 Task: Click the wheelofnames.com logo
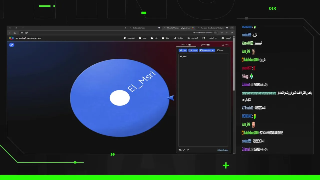[25, 38]
